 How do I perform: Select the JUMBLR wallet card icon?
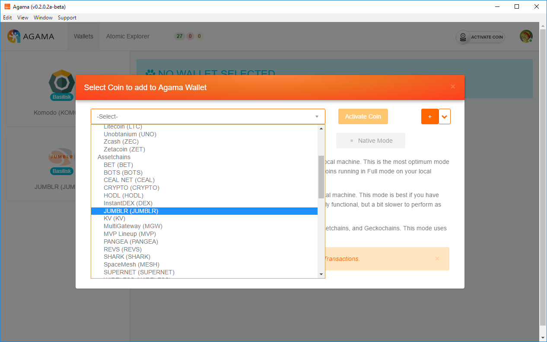(x=62, y=157)
